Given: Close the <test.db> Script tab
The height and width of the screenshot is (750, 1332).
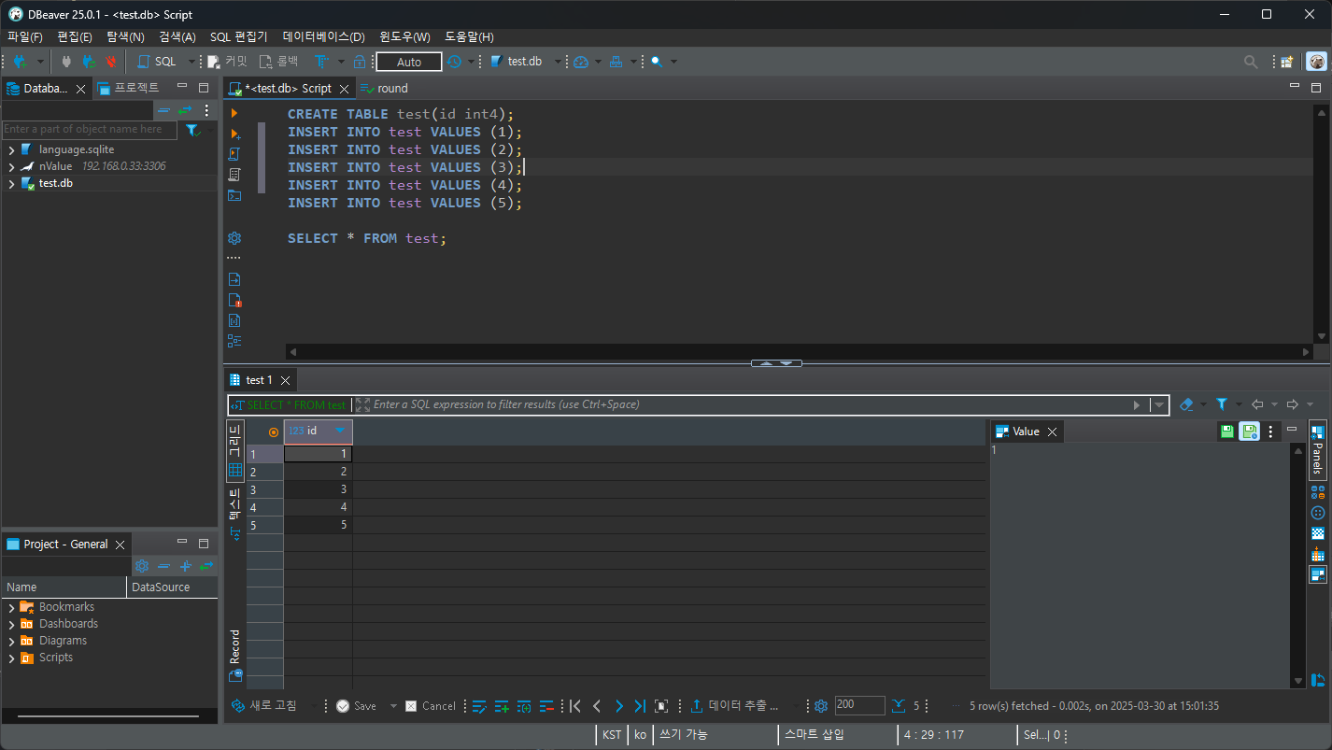Looking at the screenshot, I should [344, 89].
